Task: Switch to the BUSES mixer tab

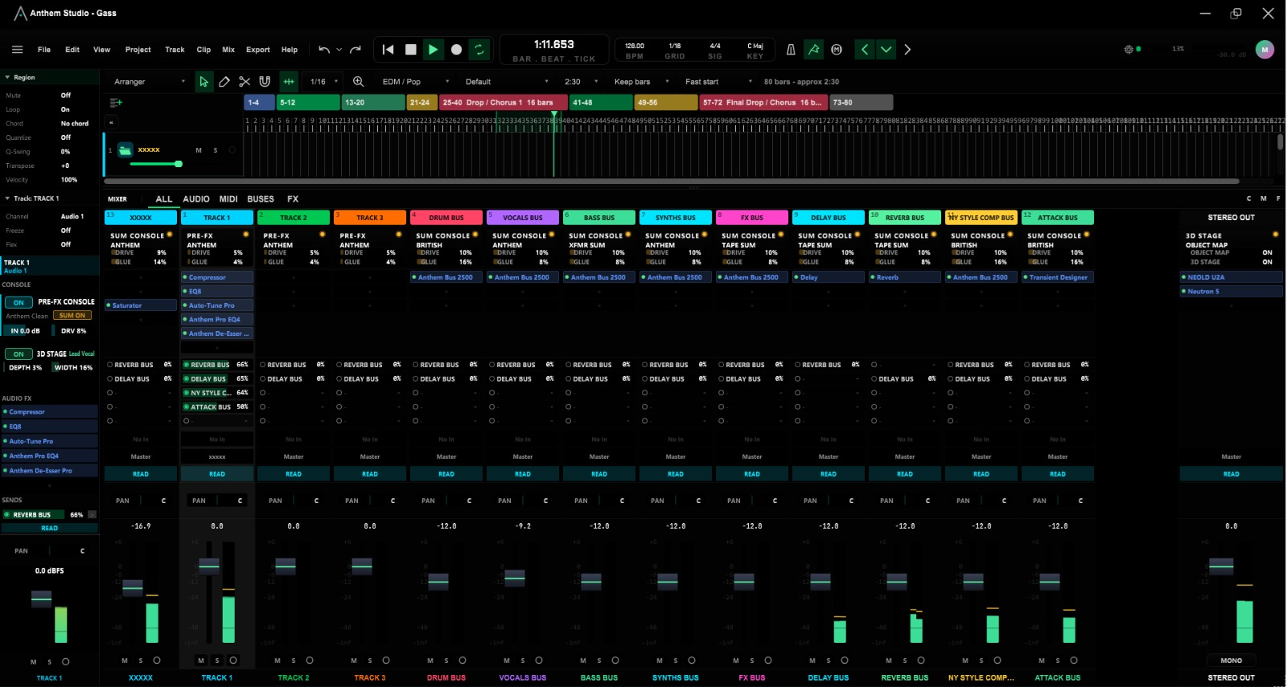Action: (261, 199)
